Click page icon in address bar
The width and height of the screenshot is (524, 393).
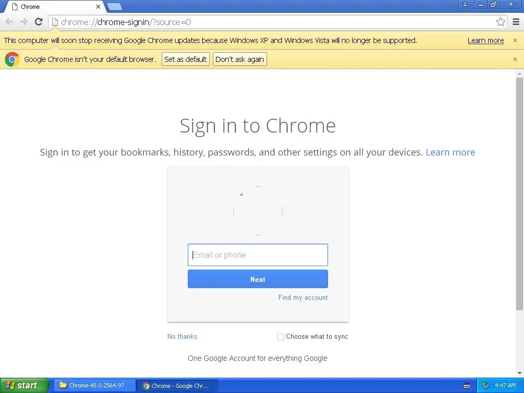pos(55,22)
